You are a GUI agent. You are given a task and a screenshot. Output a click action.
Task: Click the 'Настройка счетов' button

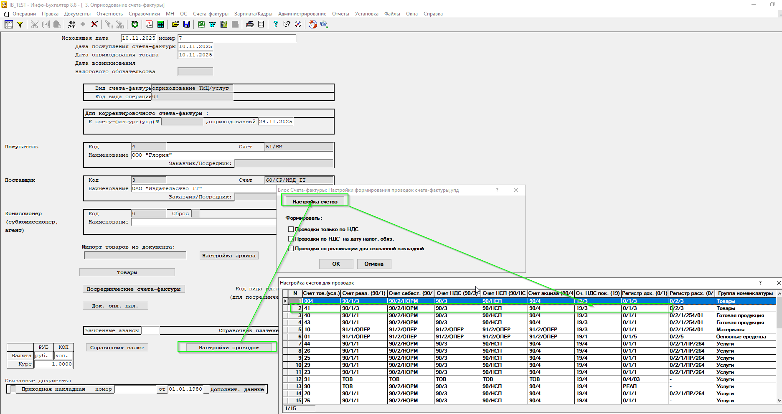pyautogui.click(x=315, y=201)
